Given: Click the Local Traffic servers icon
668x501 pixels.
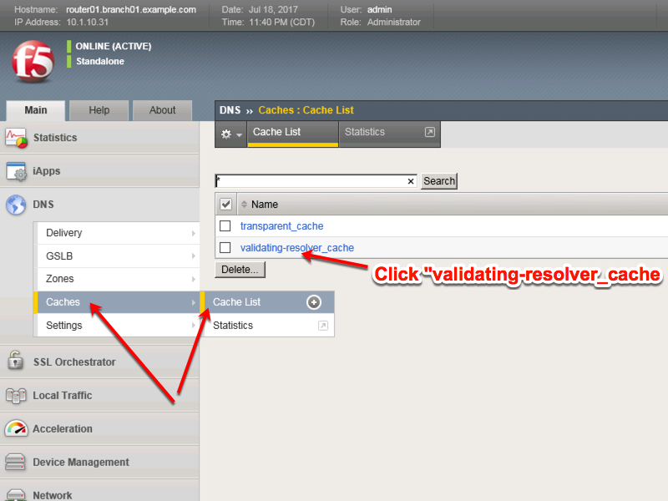Looking at the screenshot, I should coord(16,395).
